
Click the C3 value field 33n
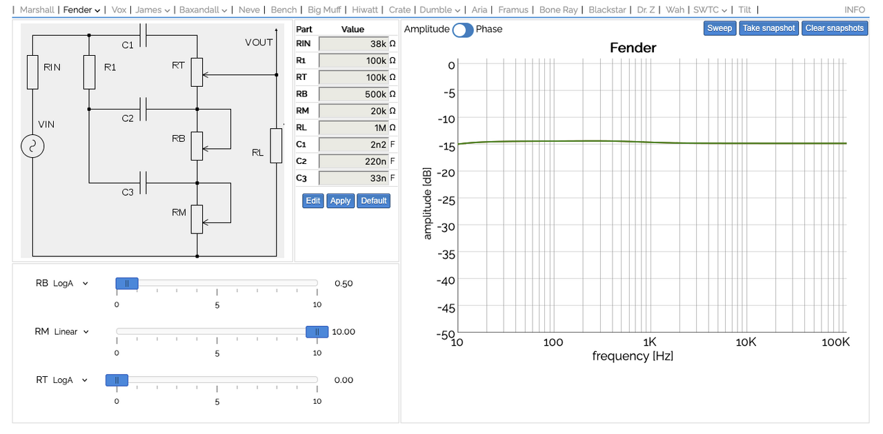click(353, 178)
